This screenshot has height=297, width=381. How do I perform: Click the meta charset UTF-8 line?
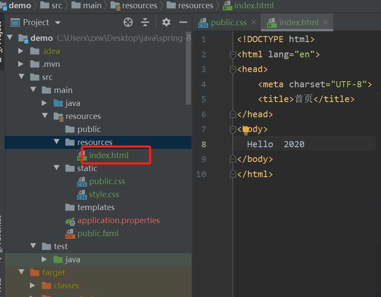(x=315, y=84)
